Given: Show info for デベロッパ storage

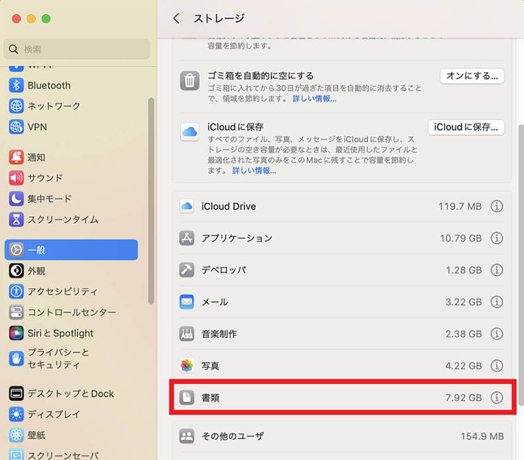Looking at the screenshot, I should pyautogui.click(x=496, y=270).
